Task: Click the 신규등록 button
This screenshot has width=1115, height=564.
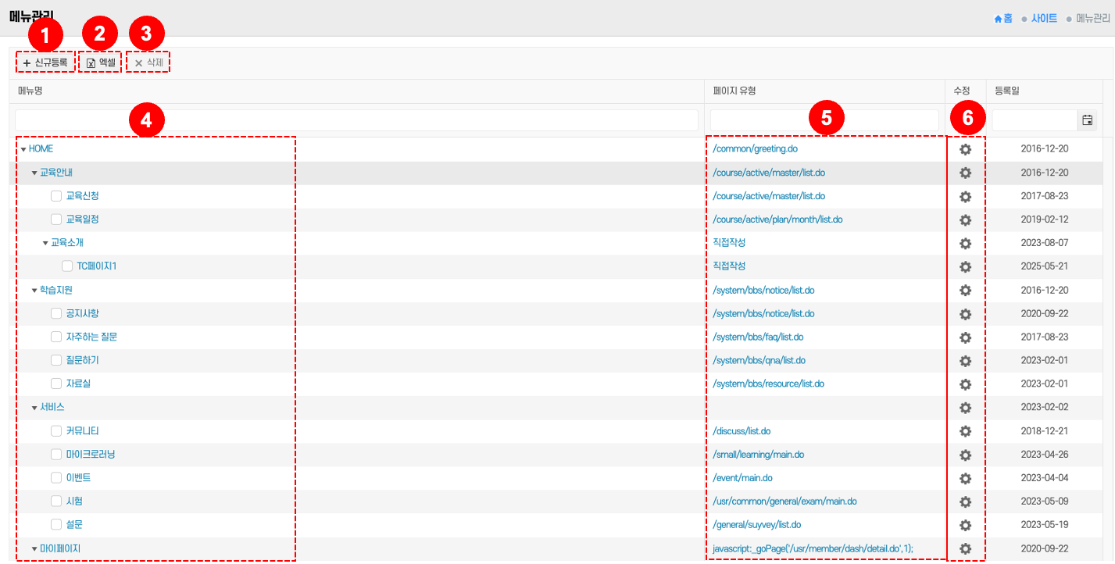Action: (x=45, y=62)
